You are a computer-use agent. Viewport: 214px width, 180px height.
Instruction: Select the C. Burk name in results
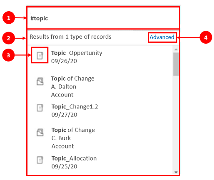pyautogui.click(x=61, y=138)
